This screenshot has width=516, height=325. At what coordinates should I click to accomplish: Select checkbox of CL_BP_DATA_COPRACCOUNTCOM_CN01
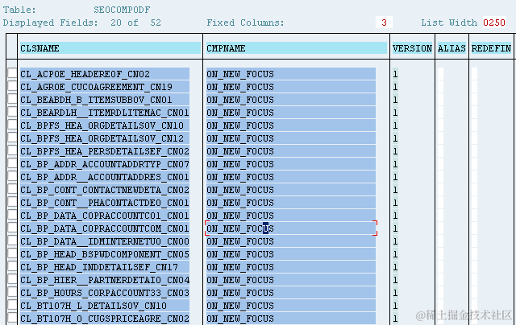click(12, 228)
